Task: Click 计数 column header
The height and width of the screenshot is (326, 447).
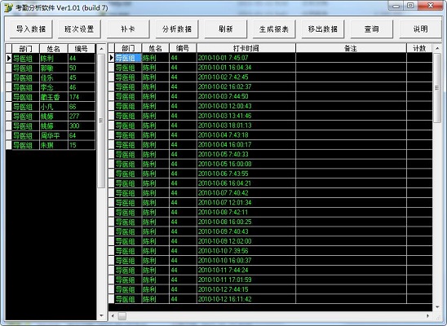Action: pyautogui.click(x=419, y=48)
